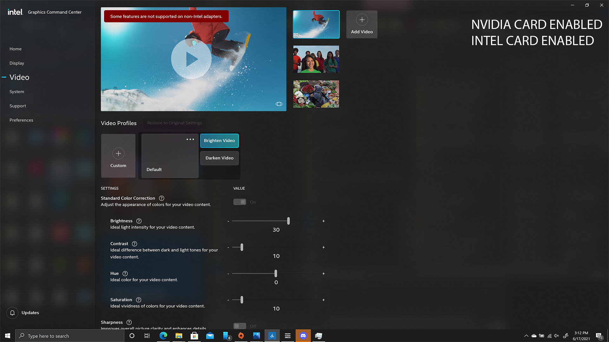Open Standard Color Correction help icon
Image resolution: width=609 pixels, height=342 pixels.
click(x=161, y=198)
